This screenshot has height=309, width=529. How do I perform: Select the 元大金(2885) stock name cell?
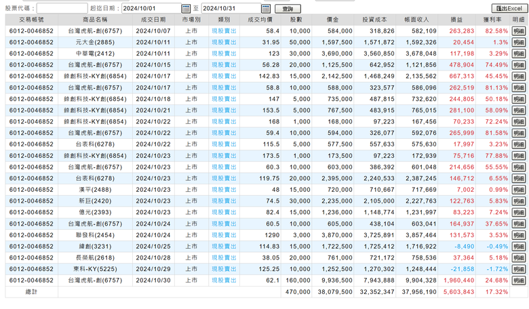[x=95, y=43]
